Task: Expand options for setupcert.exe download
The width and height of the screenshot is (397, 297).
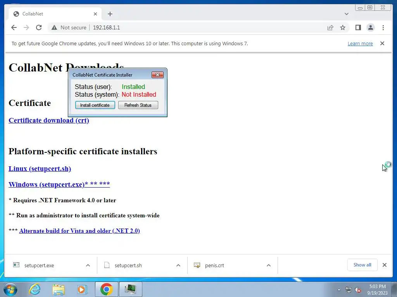Action: [88, 265]
